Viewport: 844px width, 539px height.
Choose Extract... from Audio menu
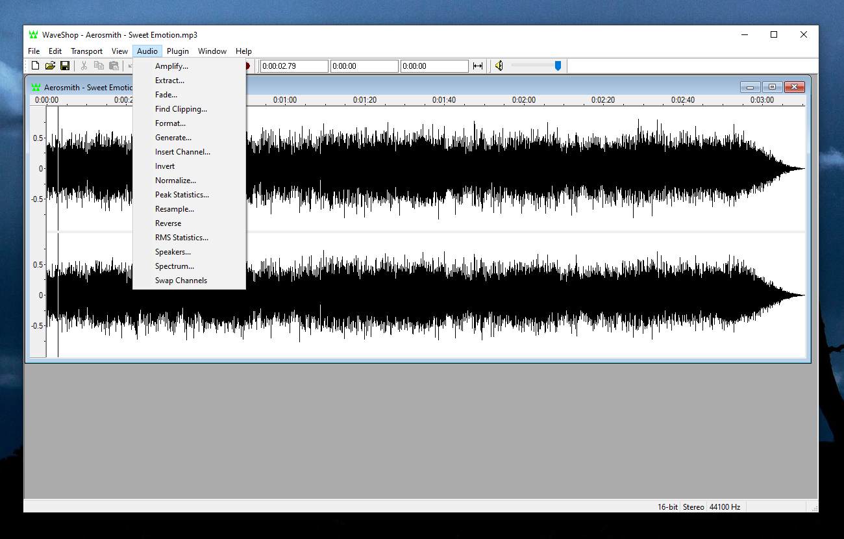coord(189,81)
